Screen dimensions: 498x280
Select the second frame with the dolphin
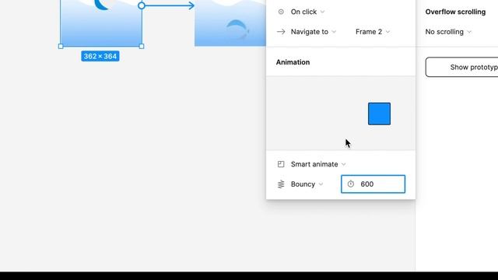[230, 23]
